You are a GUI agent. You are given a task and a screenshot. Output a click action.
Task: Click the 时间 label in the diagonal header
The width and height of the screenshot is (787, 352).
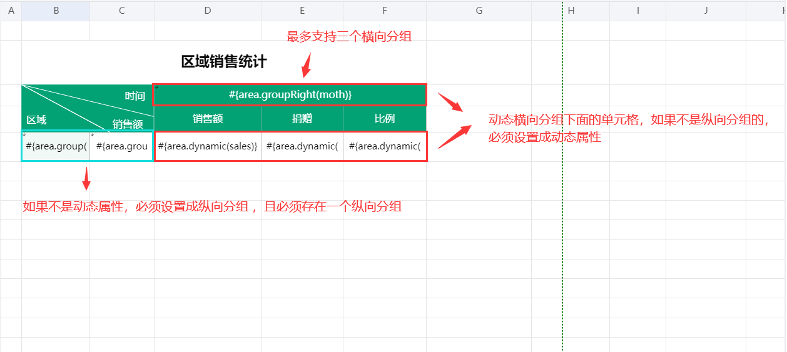pos(135,96)
